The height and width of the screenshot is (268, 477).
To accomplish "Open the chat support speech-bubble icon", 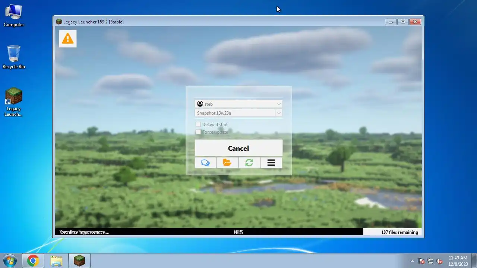I will tap(205, 163).
